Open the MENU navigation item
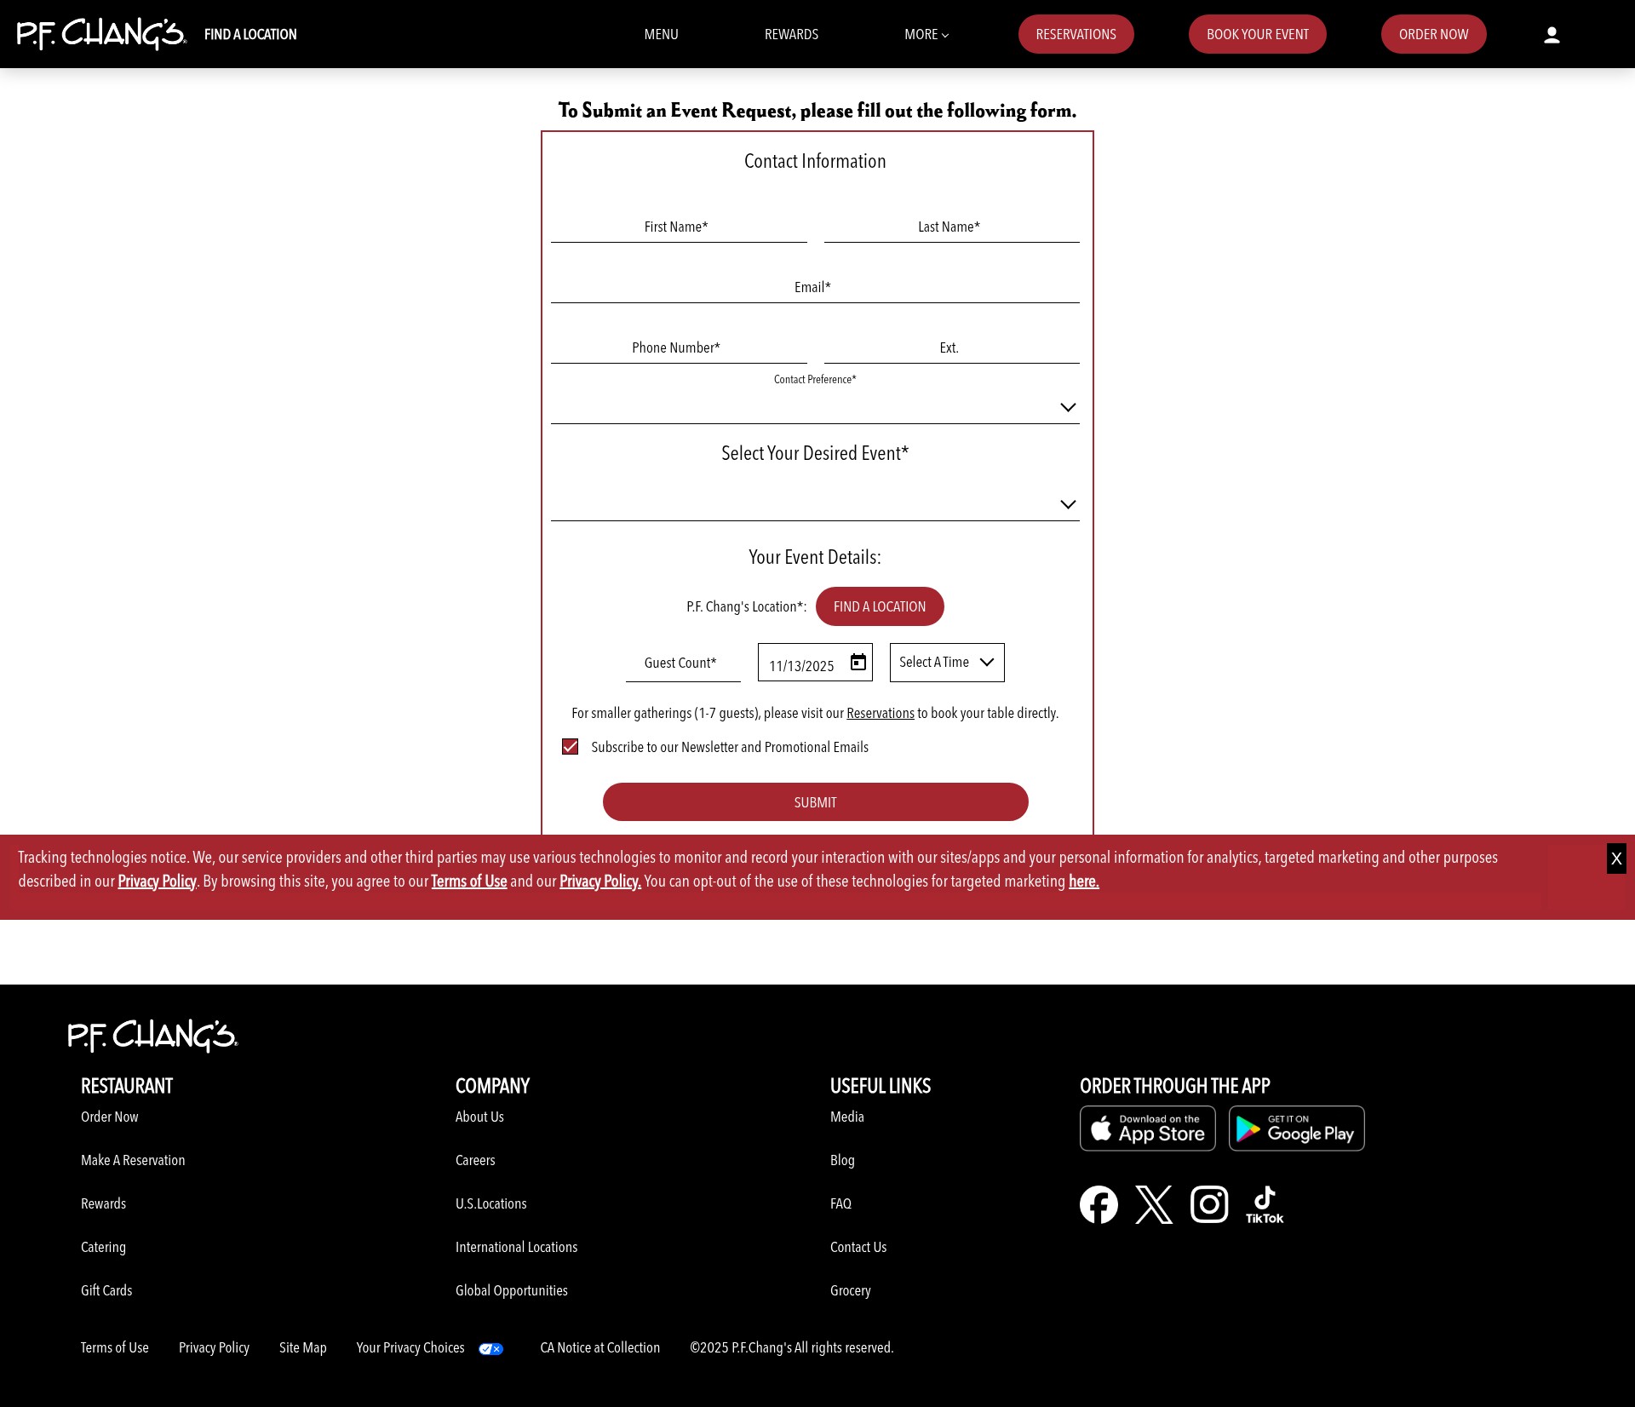Image resolution: width=1635 pixels, height=1407 pixels. tap(661, 34)
